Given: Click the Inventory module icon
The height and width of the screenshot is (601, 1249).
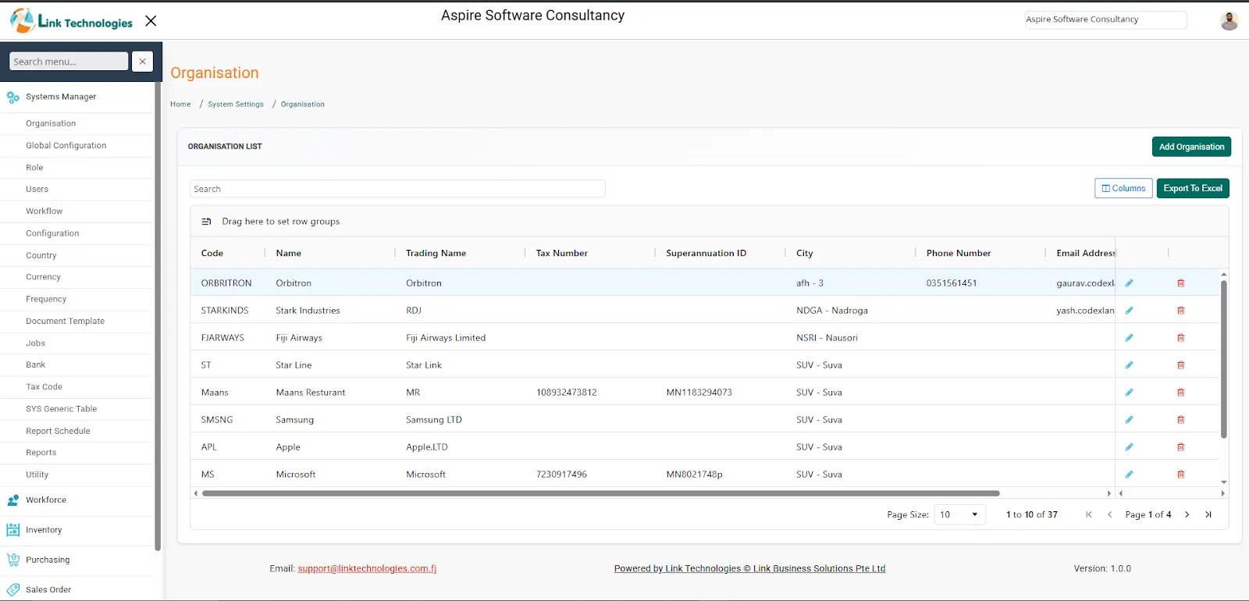Looking at the screenshot, I should [12, 530].
